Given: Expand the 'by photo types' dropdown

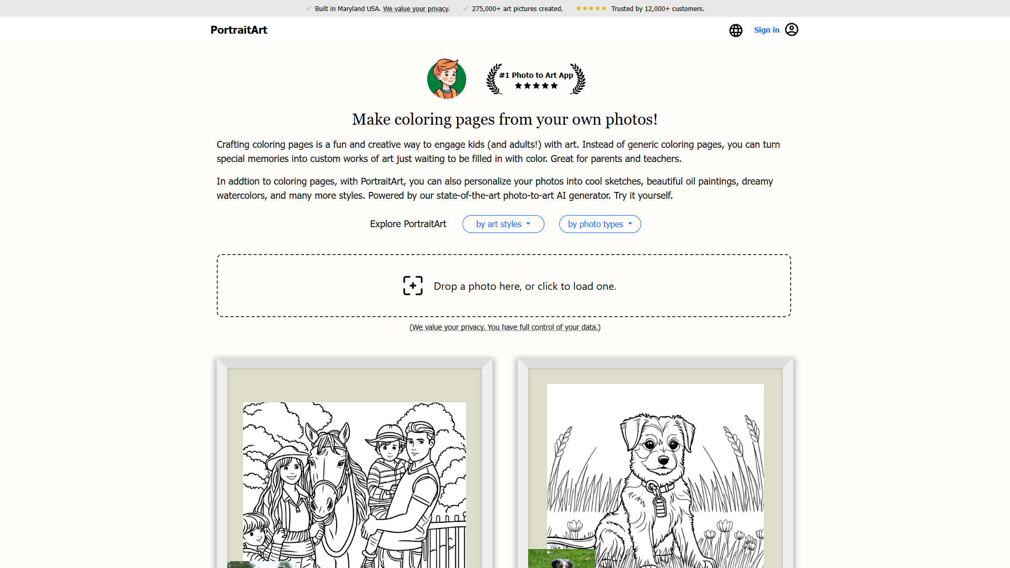Looking at the screenshot, I should pos(600,224).
